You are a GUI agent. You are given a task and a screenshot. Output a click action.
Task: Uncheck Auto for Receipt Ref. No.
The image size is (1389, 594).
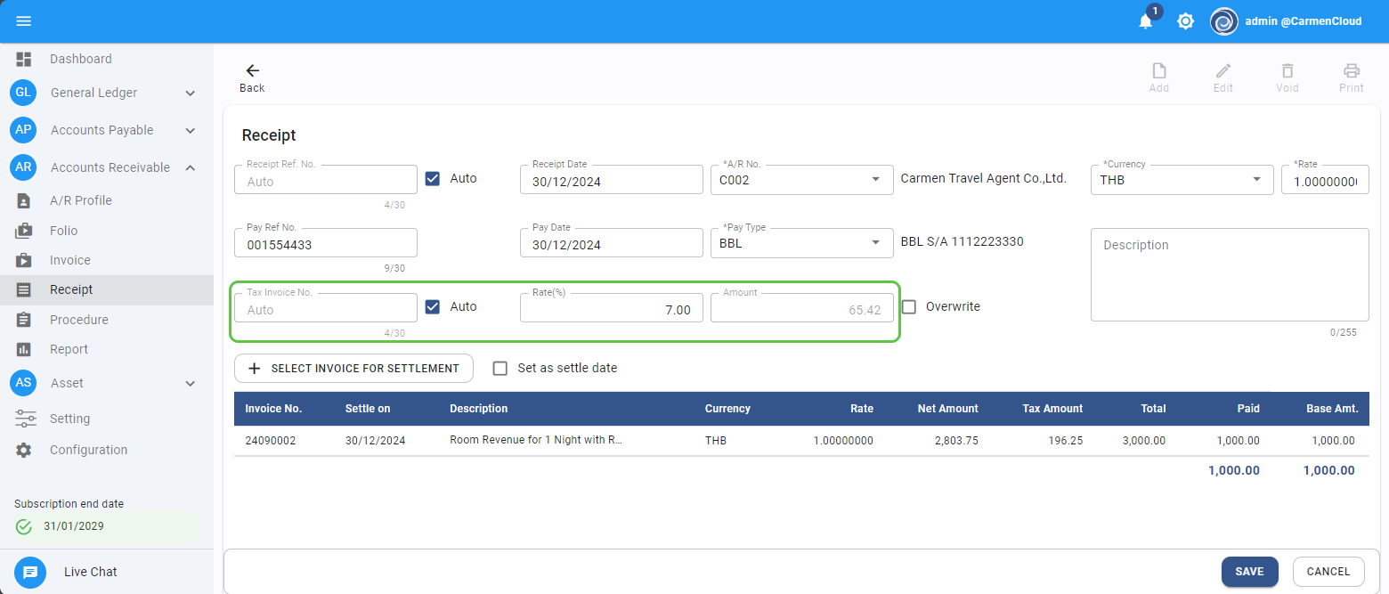click(x=433, y=178)
